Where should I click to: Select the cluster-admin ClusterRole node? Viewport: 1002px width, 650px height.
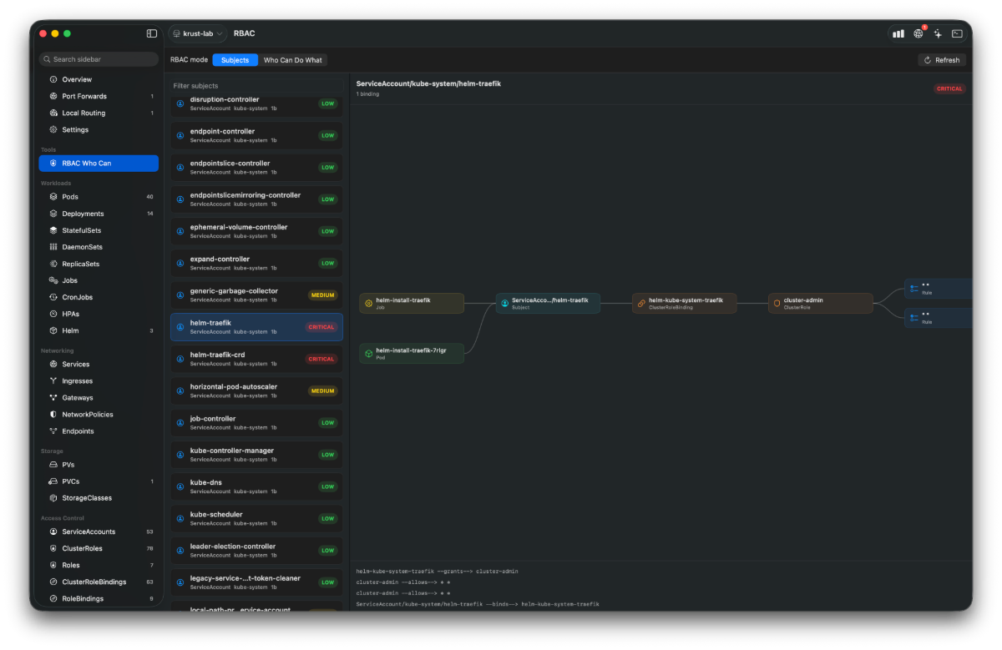[820, 303]
